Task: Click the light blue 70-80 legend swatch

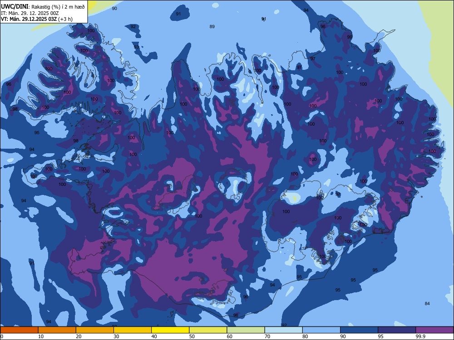Action: pyautogui.click(x=283, y=330)
